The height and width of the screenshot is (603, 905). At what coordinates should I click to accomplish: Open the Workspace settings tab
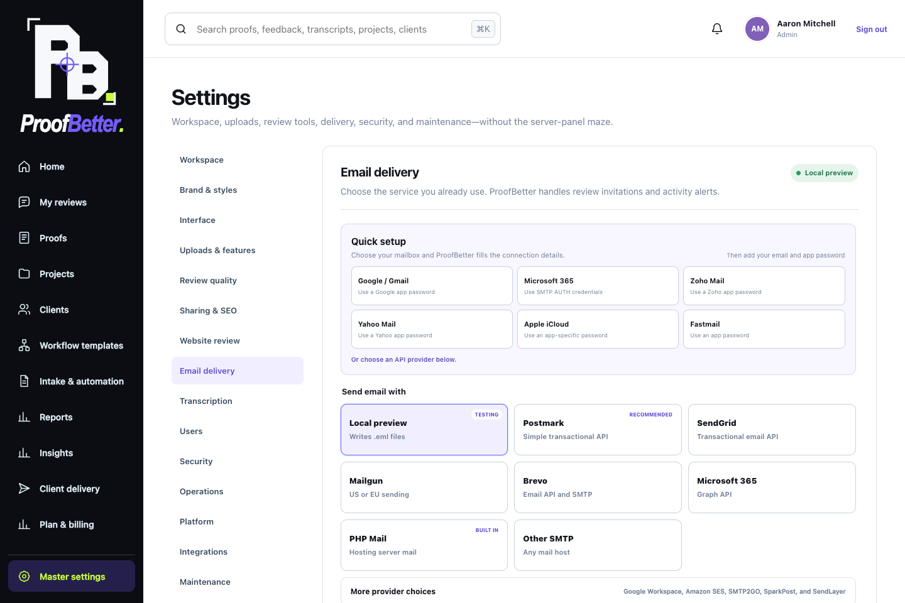[238, 160]
